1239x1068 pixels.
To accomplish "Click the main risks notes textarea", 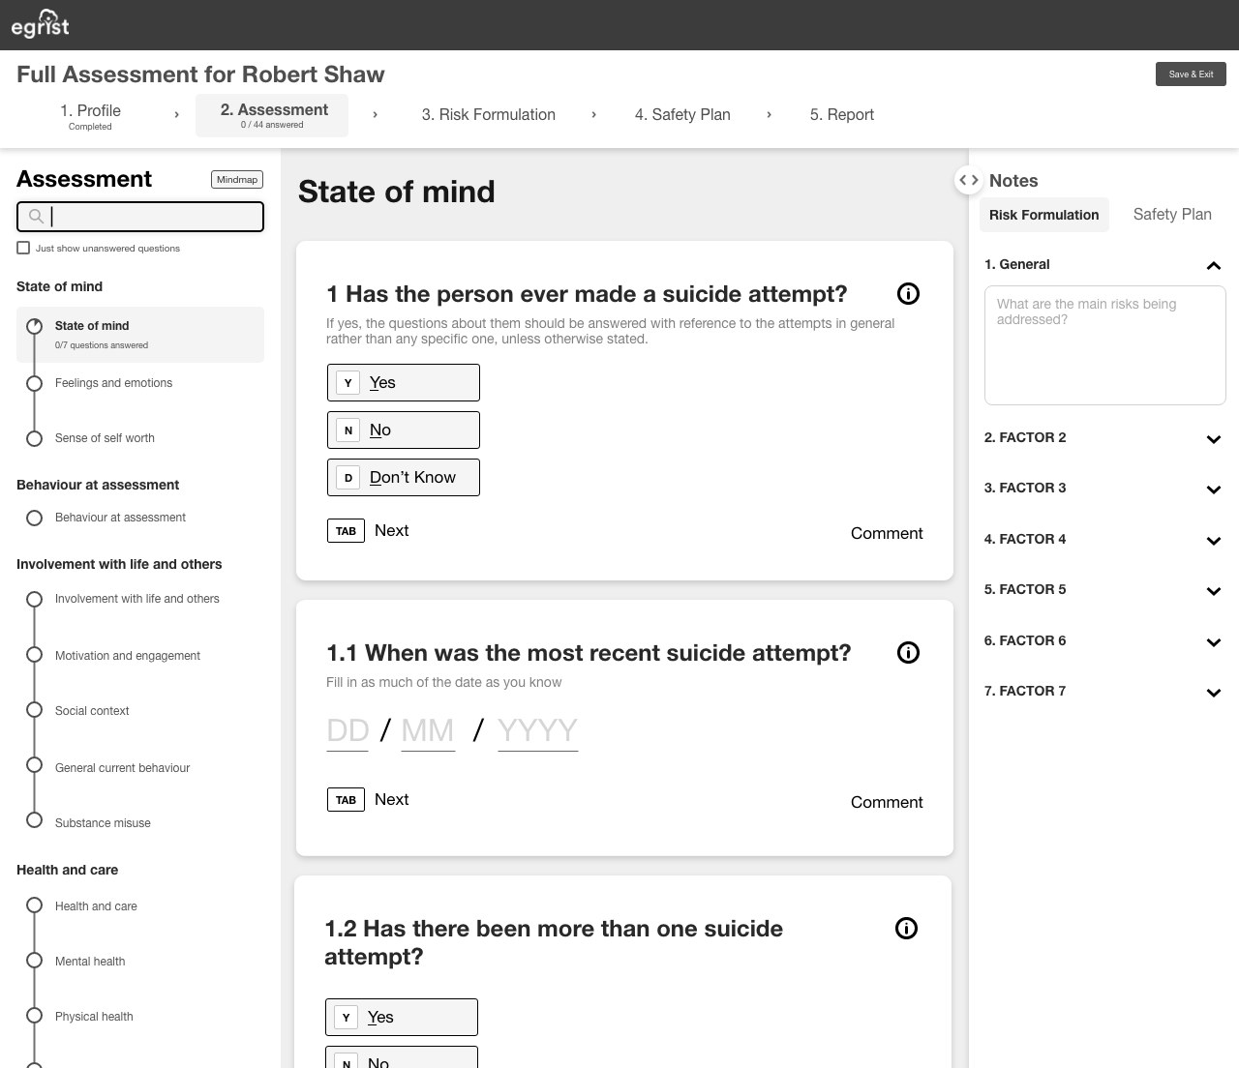I will coord(1105,345).
